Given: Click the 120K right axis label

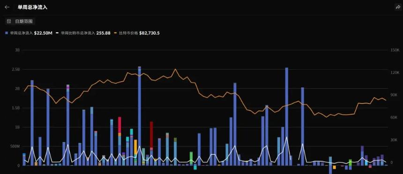Looking at the screenshot, I should [x=395, y=73].
